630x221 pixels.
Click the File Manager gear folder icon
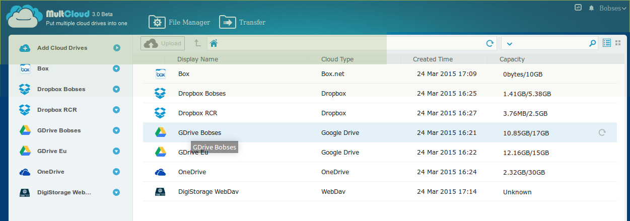coord(157,22)
